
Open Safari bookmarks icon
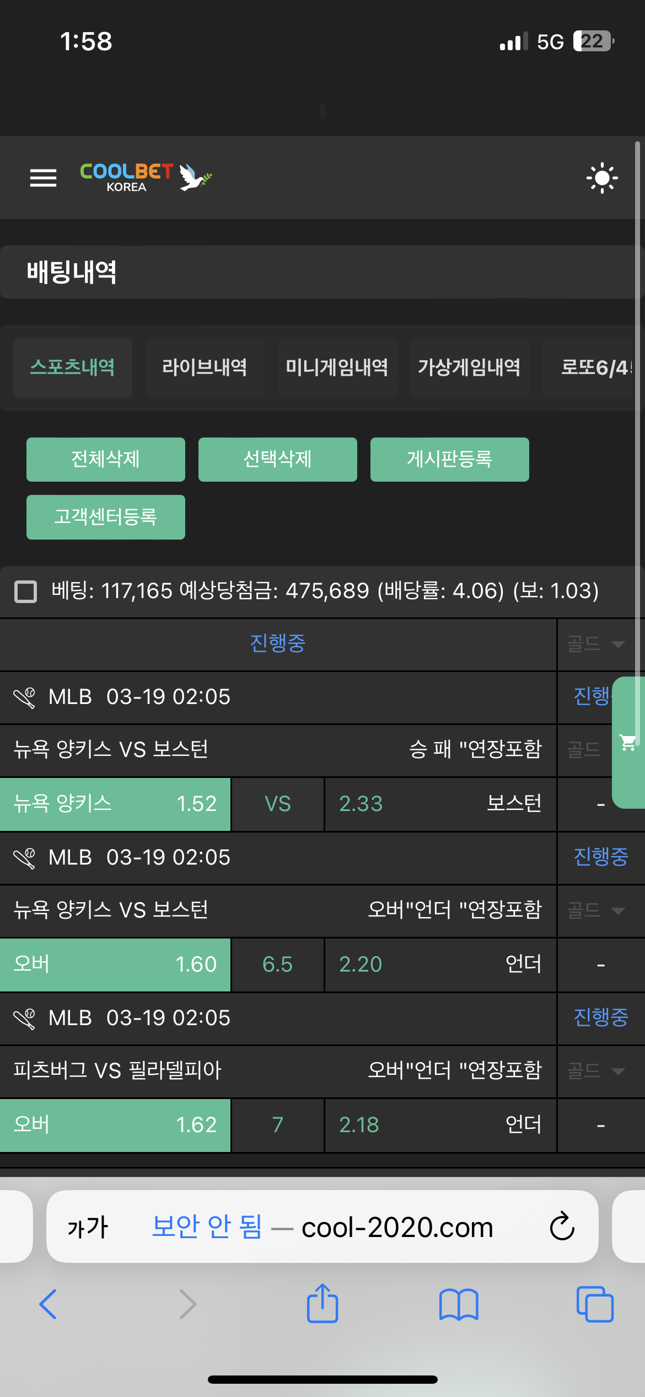click(x=459, y=1304)
